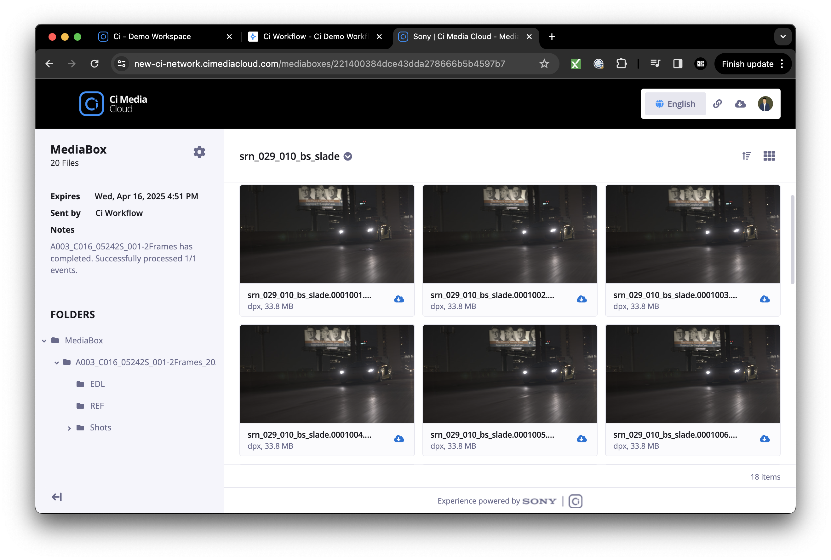
Task: Toggle the browser side panel icon
Action: (x=677, y=64)
